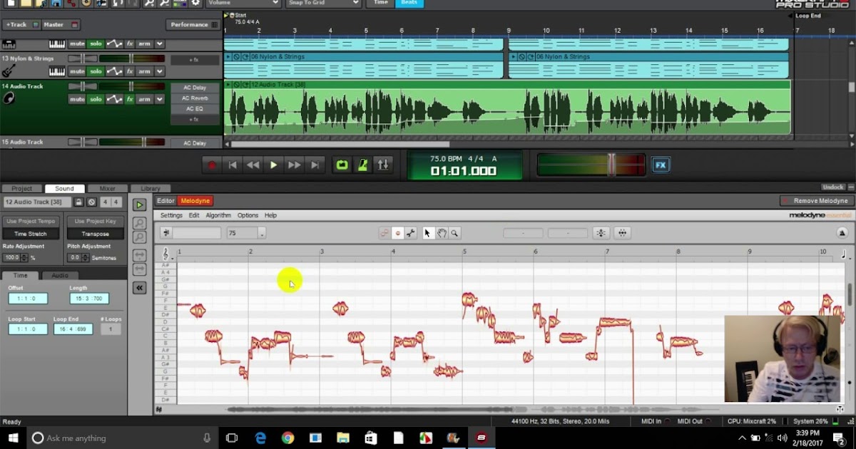Viewport: 856px width, 449px height.
Task: Toggle fx on the 14 Audio Track
Action: [130, 99]
